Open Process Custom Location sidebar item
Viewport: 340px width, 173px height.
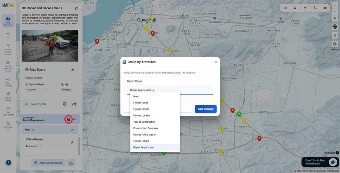[8, 50]
